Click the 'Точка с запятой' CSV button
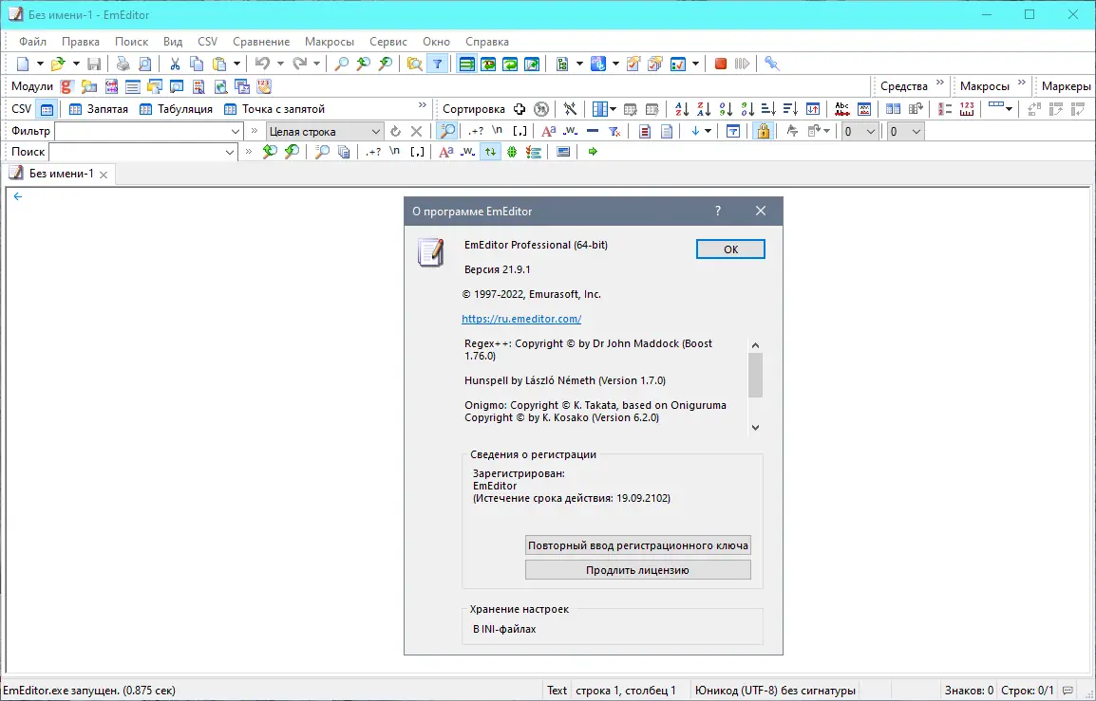The height and width of the screenshot is (701, 1096). [x=274, y=109]
